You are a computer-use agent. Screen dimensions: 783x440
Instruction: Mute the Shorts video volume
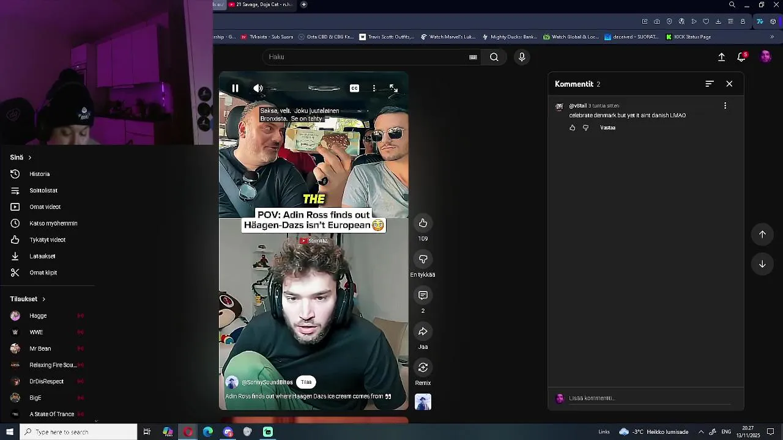pos(258,89)
